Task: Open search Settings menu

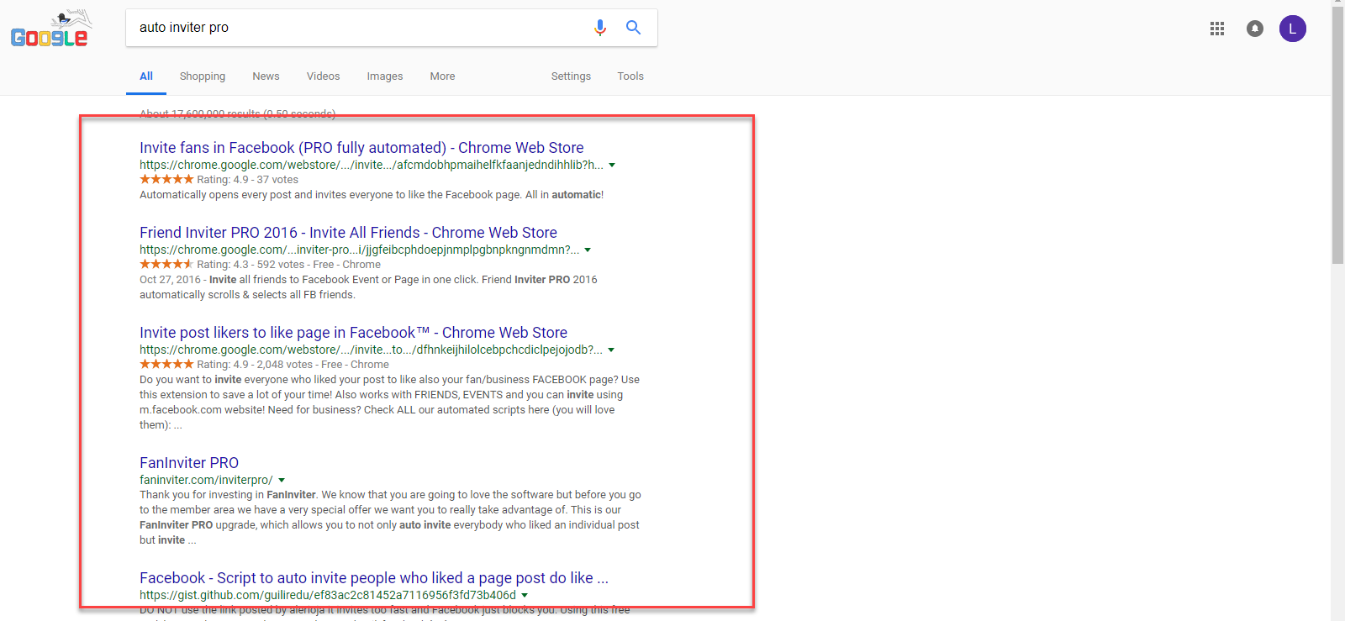Action: (x=571, y=76)
